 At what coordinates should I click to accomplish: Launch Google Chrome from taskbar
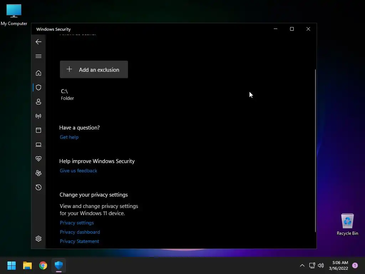[43, 265]
